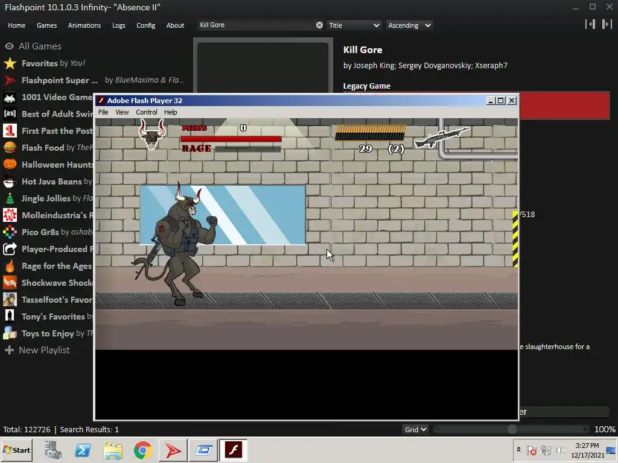This screenshot has height=463, width=618.
Task: Open Flash Player Help menu
Action: pyautogui.click(x=171, y=112)
